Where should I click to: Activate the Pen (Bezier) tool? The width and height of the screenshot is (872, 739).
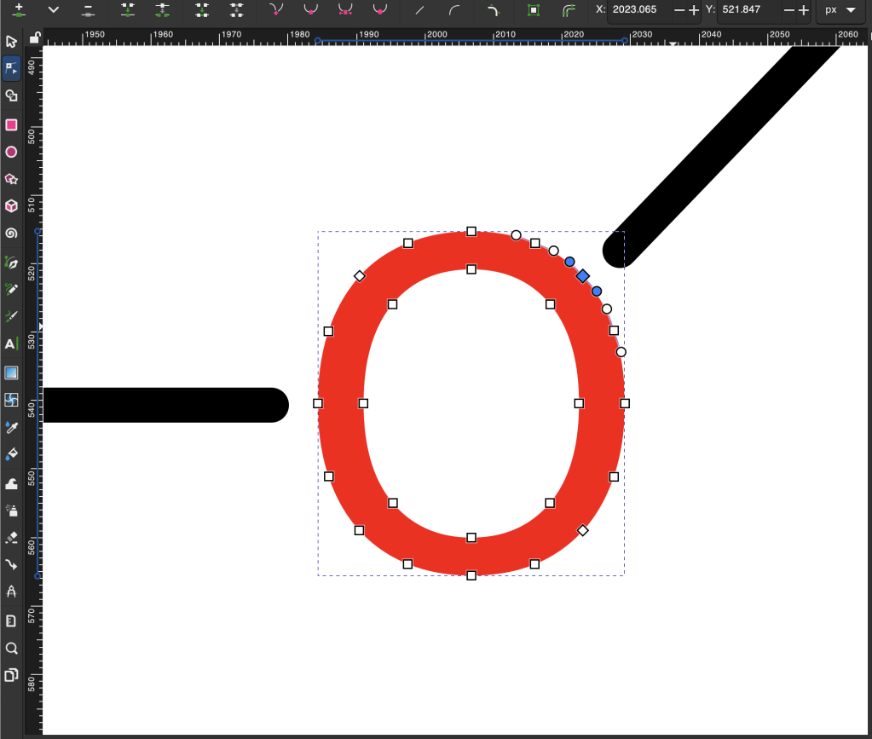11,262
